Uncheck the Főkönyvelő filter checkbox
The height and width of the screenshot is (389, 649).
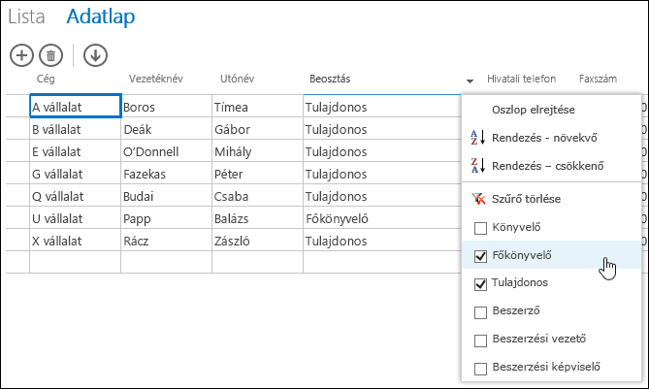click(x=480, y=256)
